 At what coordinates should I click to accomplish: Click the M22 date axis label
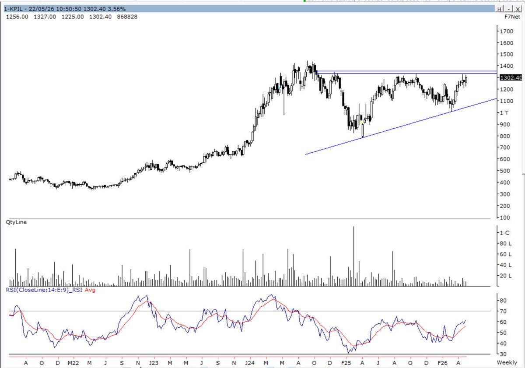click(73, 363)
